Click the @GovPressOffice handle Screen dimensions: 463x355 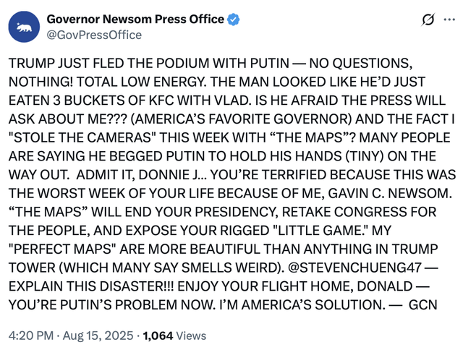point(94,35)
